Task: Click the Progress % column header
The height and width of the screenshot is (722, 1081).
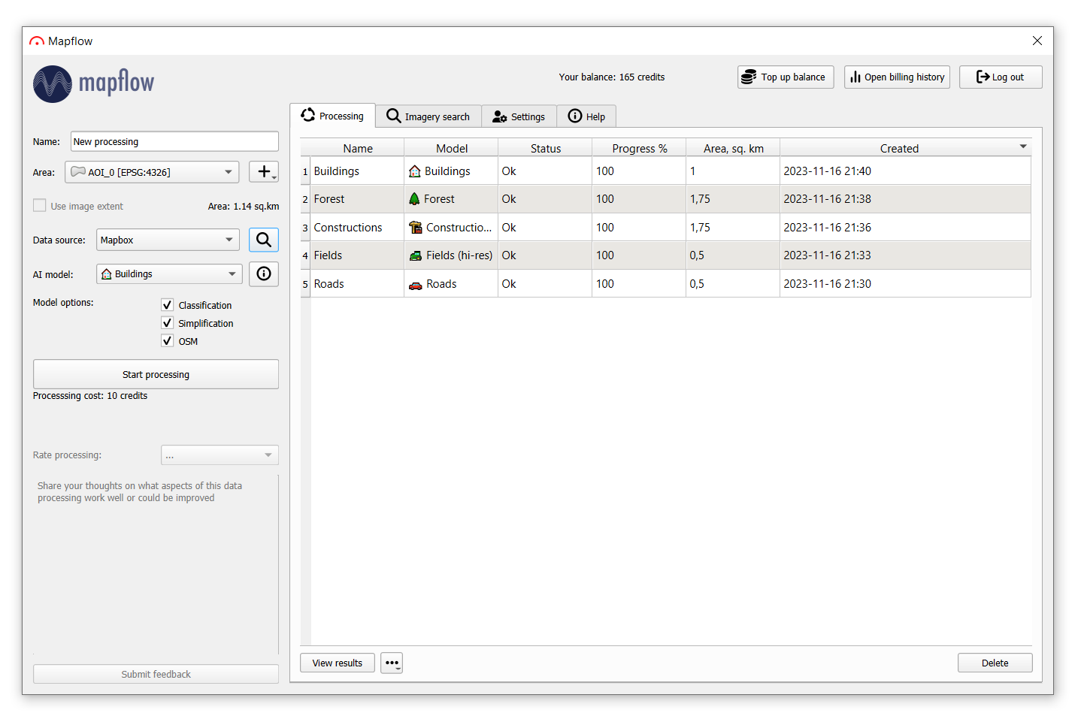Action: (640, 148)
